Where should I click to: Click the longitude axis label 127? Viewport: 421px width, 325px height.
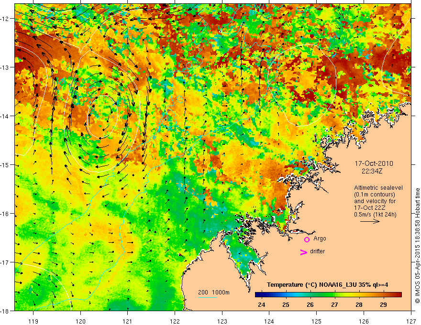pyautogui.click(x=411, y=321)
